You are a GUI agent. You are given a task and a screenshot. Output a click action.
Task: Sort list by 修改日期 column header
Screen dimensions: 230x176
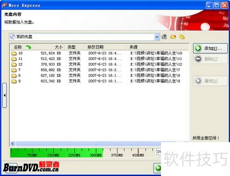click(105, 47)
